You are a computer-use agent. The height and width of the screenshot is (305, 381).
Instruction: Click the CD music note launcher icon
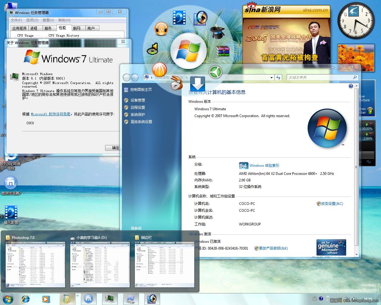coord(152,49)
